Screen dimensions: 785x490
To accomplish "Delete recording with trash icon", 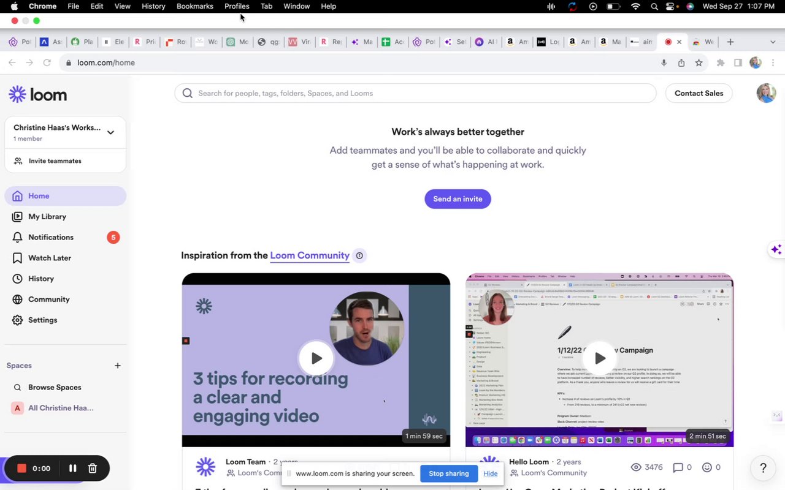I will 93,469.
